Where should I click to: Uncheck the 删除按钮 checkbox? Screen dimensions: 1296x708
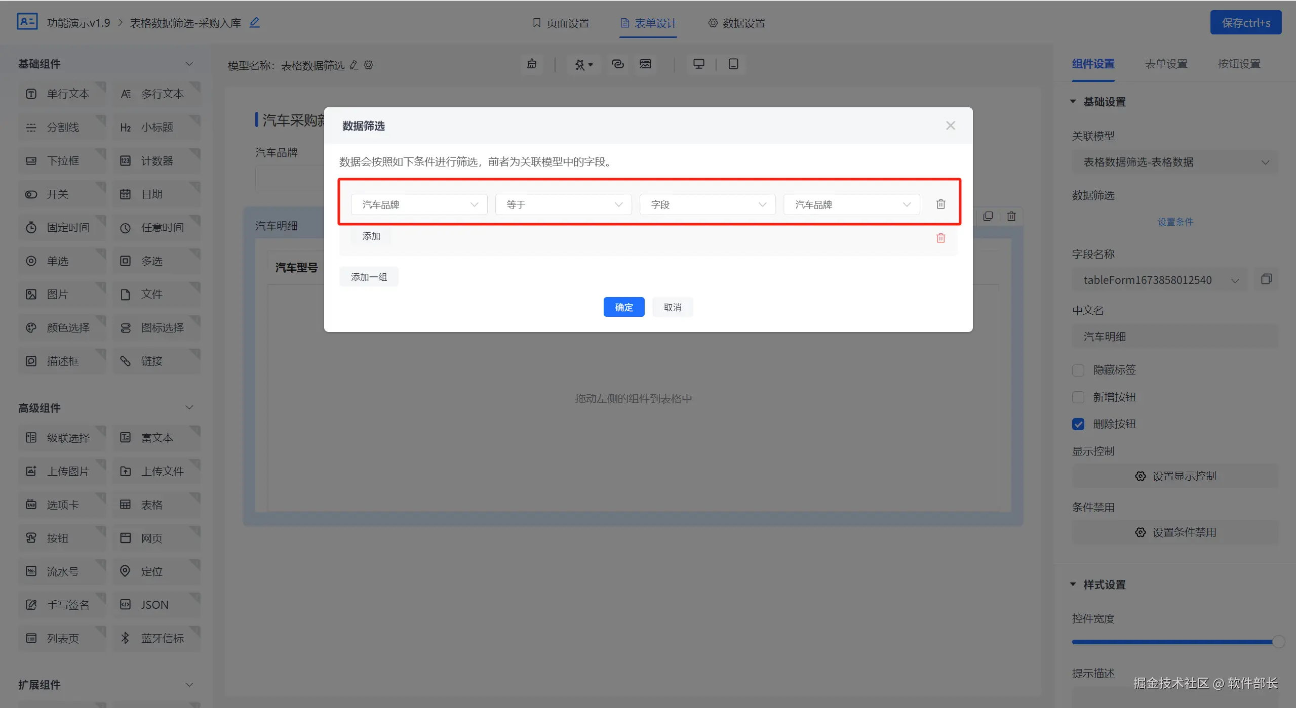[x=1078, y=424]
